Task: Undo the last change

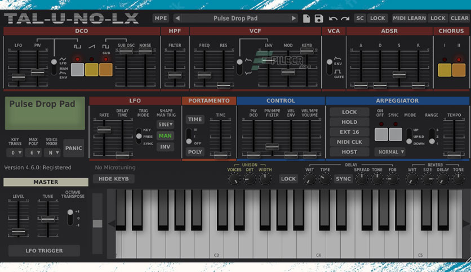Action: point(333,19)
